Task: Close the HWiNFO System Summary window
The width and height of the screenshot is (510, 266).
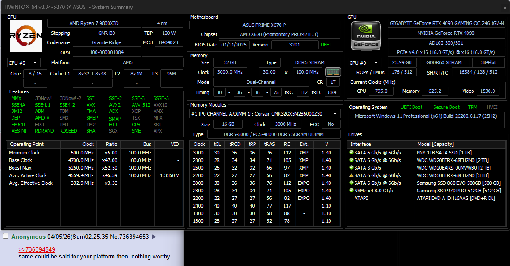Action: coord(505,7)
